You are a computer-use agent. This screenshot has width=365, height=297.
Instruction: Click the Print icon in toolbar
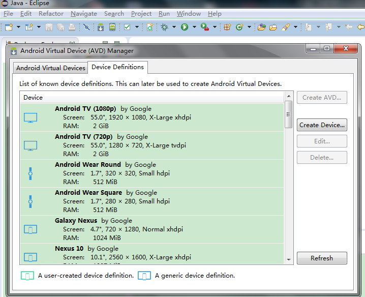(x=72, y=27)
